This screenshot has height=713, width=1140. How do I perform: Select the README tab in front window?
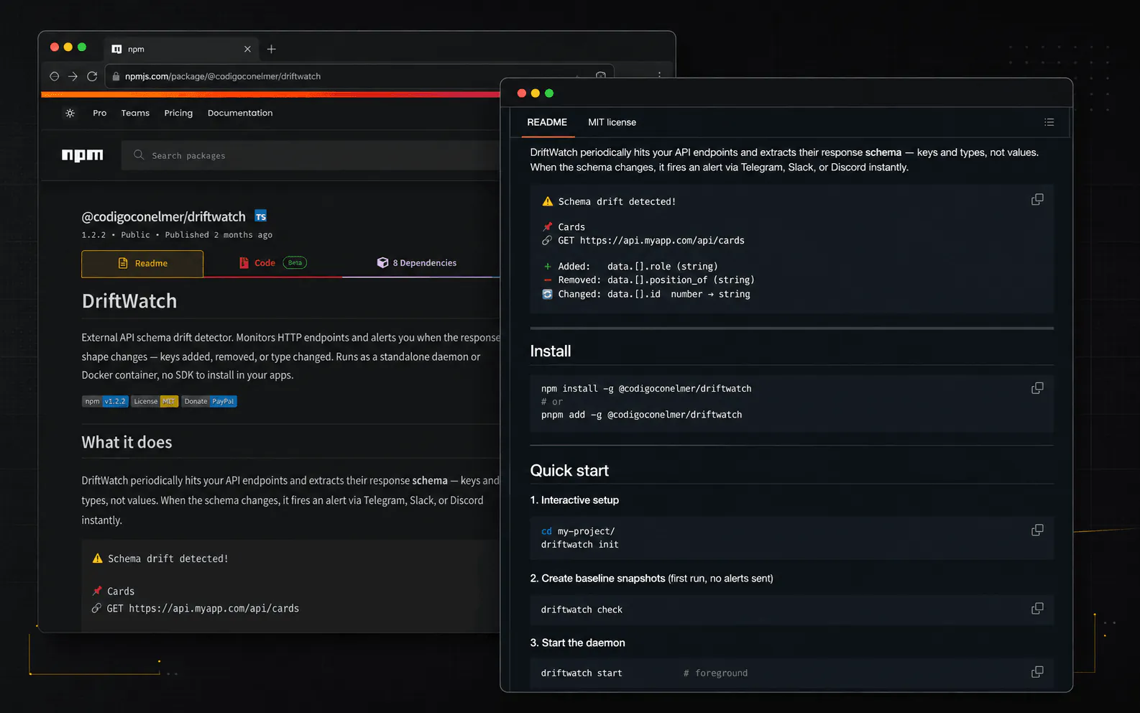coord(547,122)
